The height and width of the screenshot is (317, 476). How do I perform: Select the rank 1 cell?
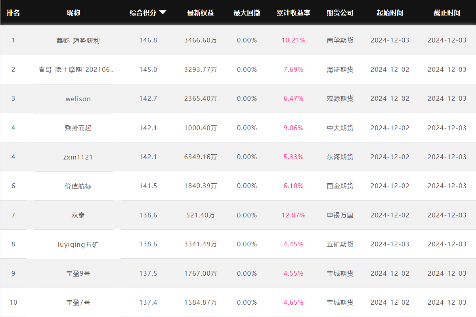click(13, 40)
